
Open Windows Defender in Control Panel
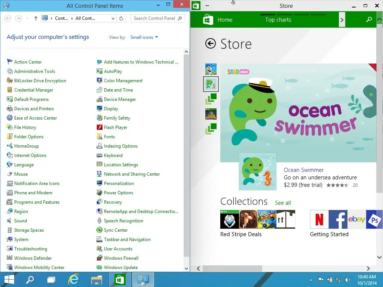pyautogui.click(x=33, y=258)
